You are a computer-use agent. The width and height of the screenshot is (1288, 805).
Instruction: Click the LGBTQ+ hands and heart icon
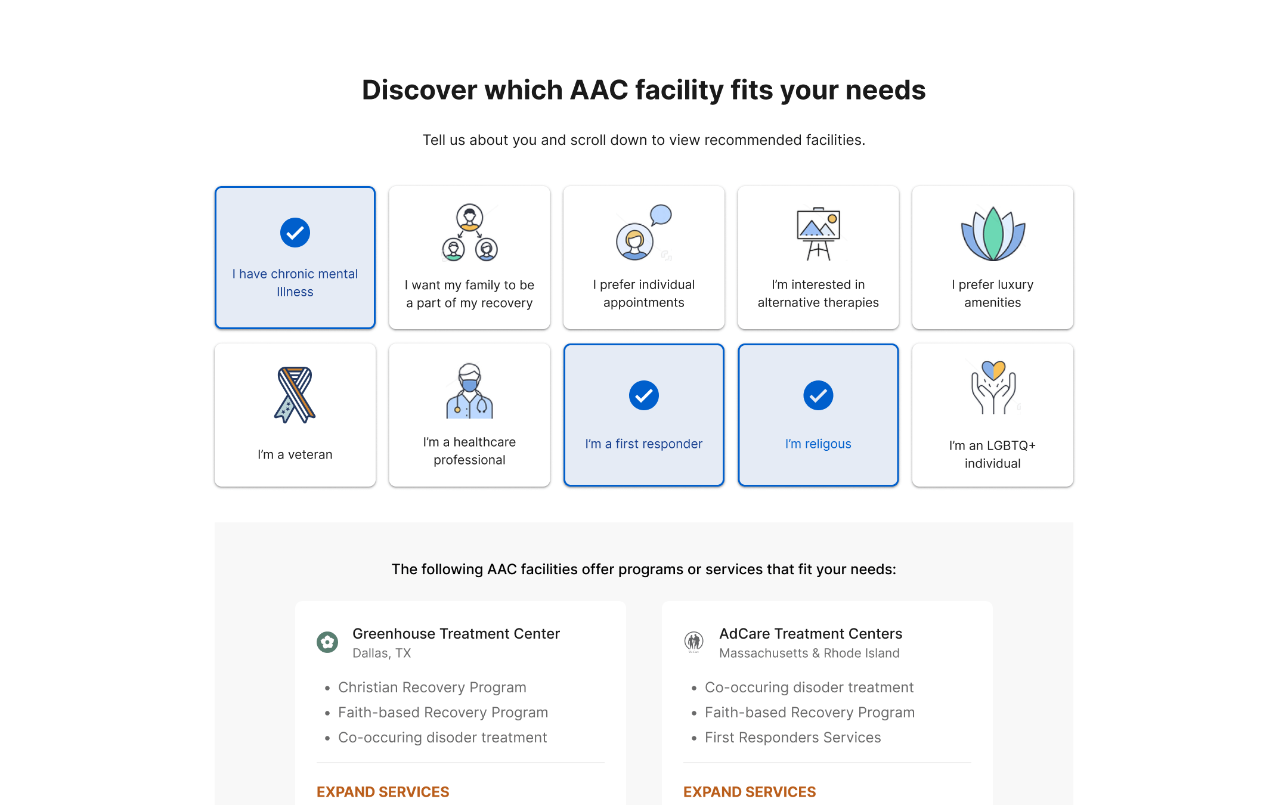(x=993, y=388)
